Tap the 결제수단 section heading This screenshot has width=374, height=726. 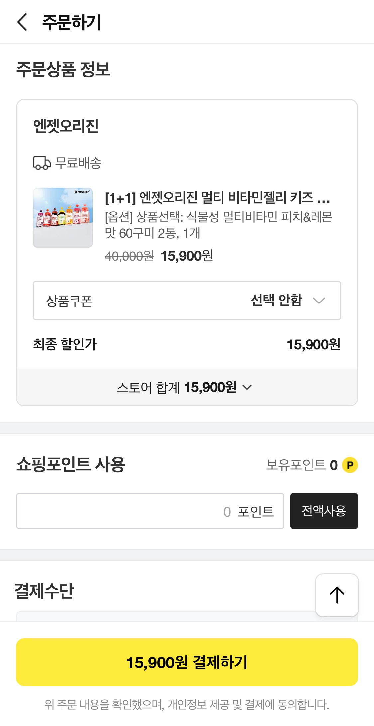44,591
